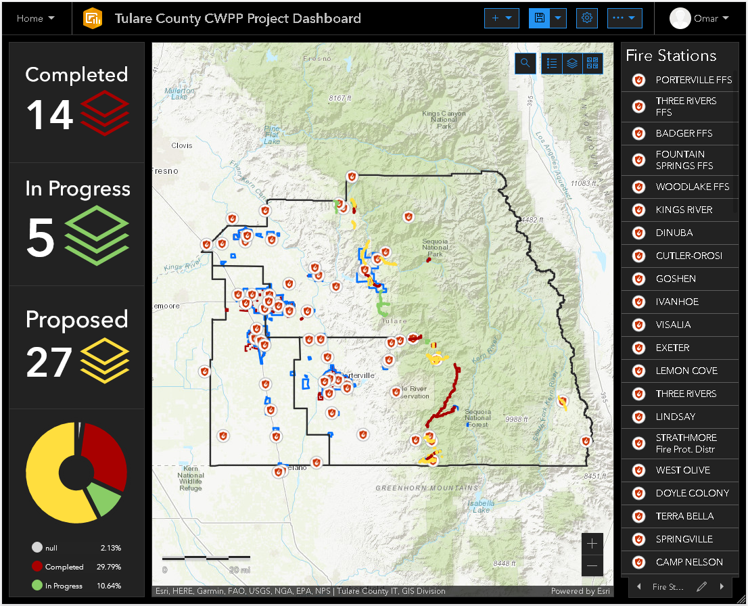Select the yellow Proposed pie slice
This screenshot has width=748, height=606.
[45, 477]
